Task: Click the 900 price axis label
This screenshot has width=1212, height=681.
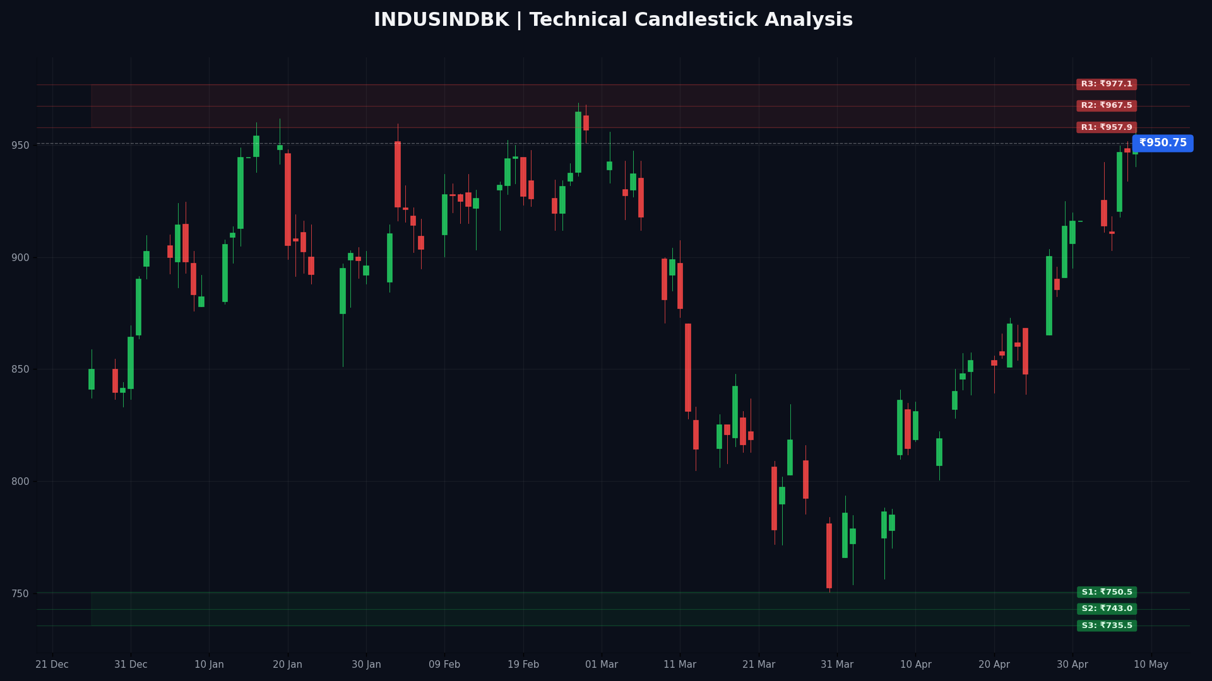Action: (20, 258)
